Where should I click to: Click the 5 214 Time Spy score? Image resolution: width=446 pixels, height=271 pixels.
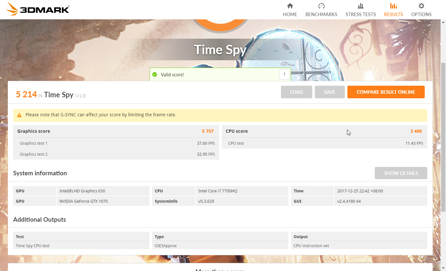pyautogui.click(x=26, y=94)
